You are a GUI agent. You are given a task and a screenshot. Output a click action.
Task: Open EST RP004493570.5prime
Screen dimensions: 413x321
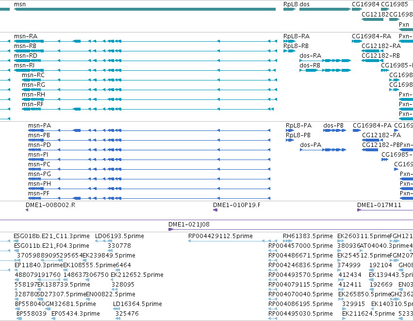pos(273,280)
